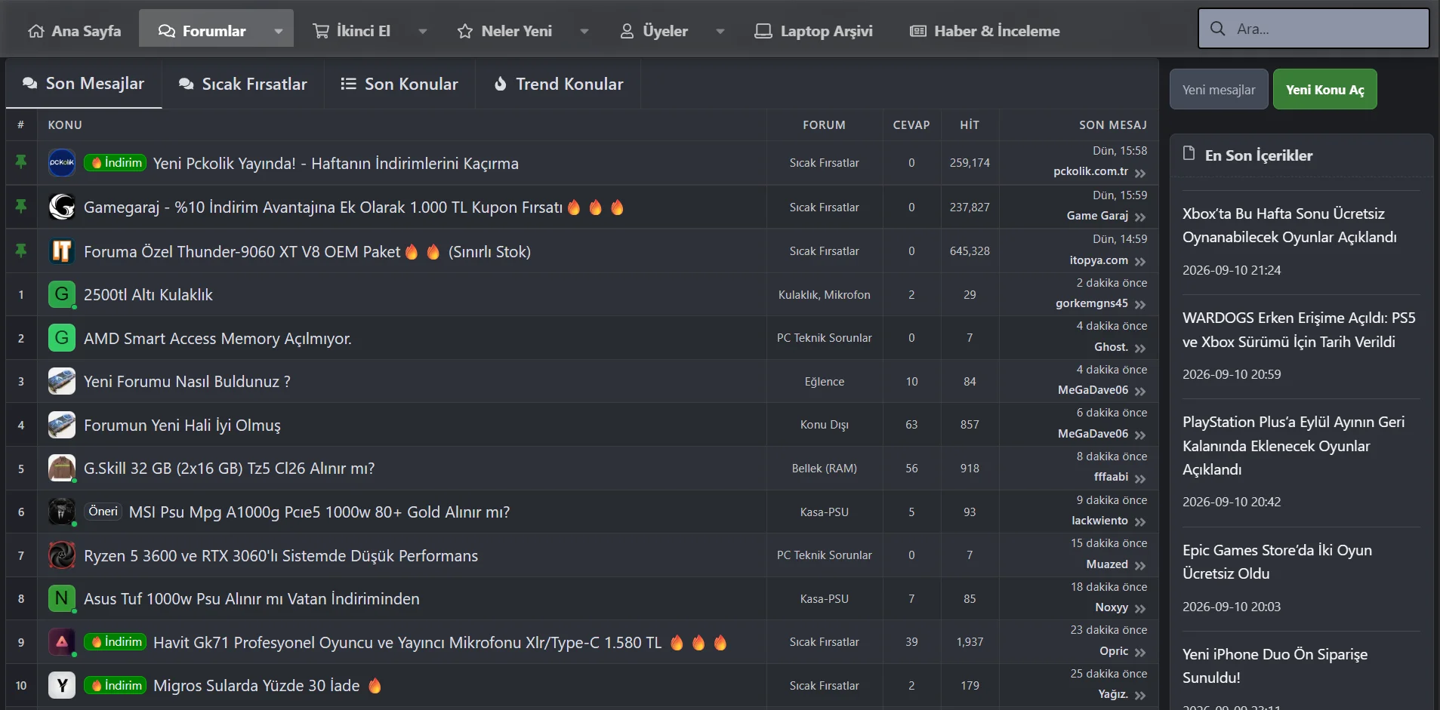Click the pckolik avatar icon

point(62,163)
